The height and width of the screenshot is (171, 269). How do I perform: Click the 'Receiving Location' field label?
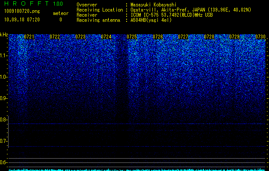(100, 10)
